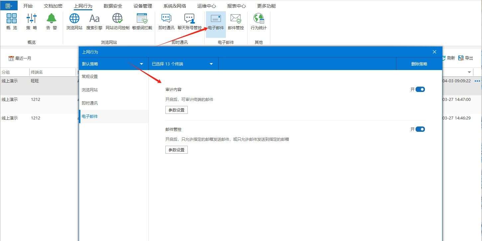
Task: Open the 邮件管控 tool
Action: click(x=236, y=22)
